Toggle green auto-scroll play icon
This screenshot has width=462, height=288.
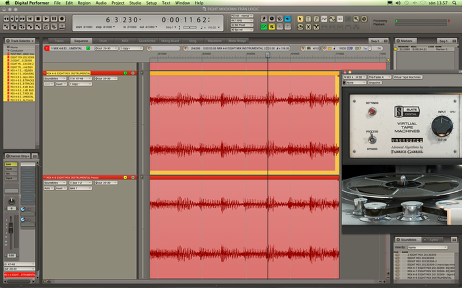click(x=264, y=27)
